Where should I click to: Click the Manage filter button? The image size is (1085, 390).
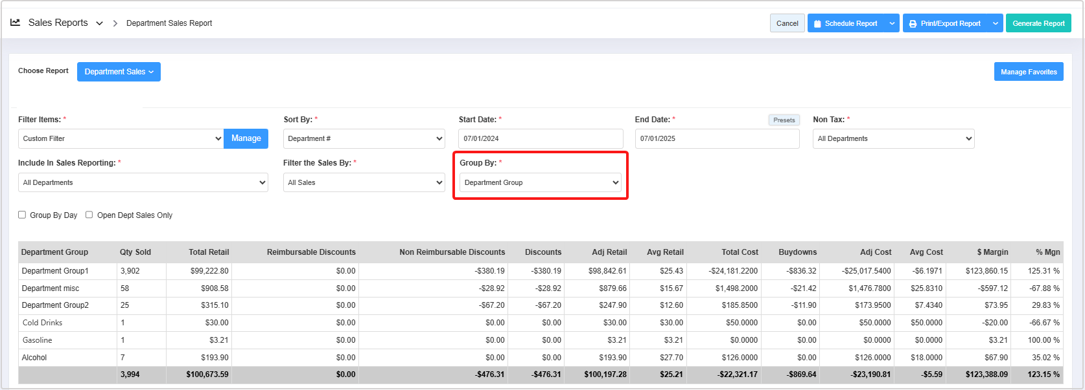pos(246,138)
